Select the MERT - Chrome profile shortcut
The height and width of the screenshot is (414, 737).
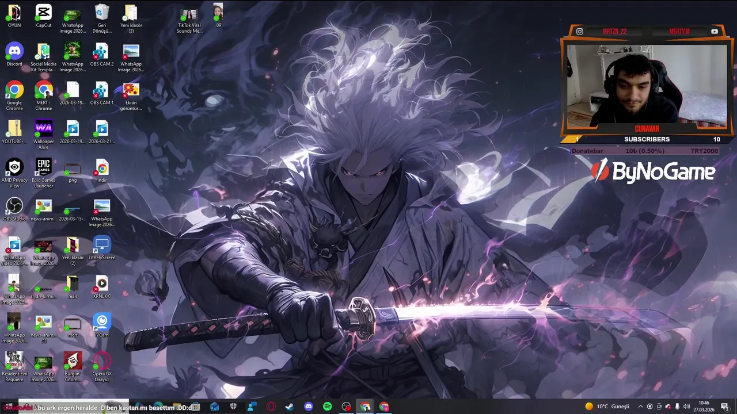coord(44,96)
